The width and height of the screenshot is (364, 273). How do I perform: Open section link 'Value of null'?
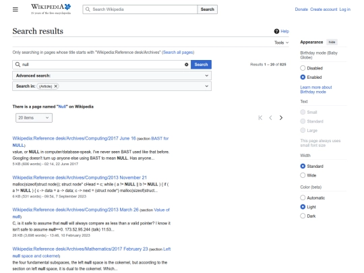(162, 210)
